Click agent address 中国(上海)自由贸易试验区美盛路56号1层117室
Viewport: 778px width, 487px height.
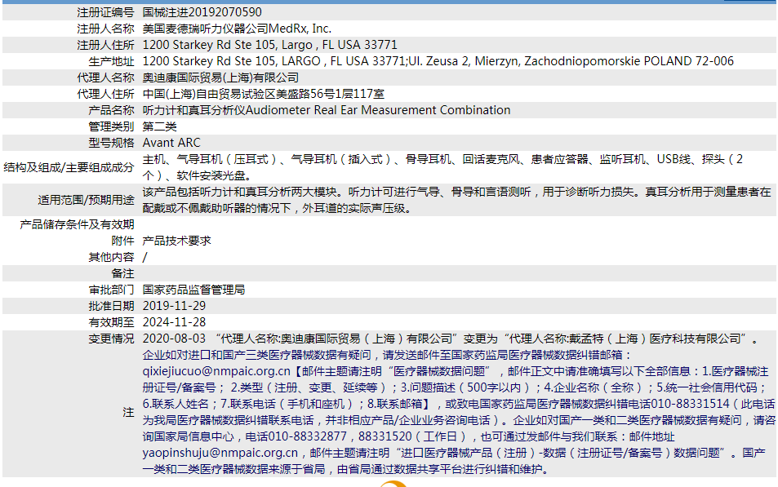(x=264, y=95)
